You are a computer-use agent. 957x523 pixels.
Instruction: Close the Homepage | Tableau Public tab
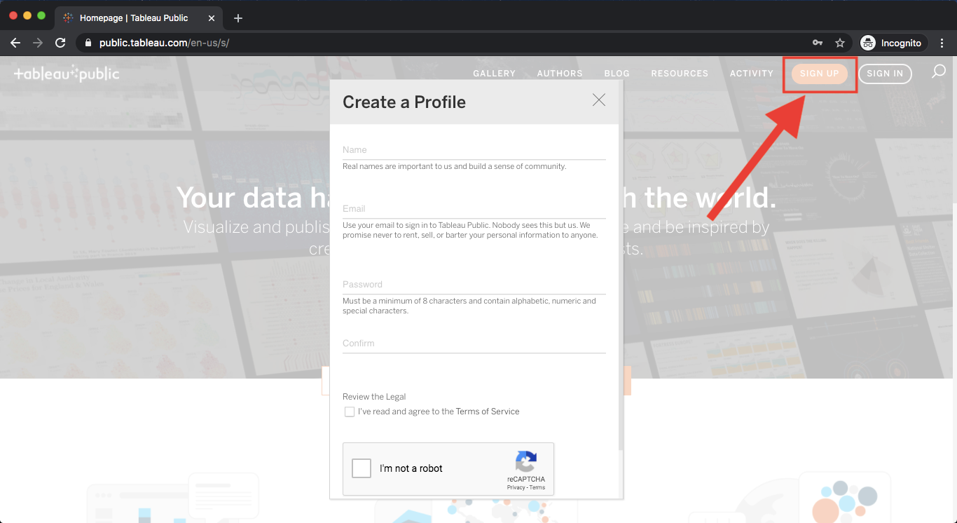212,18
